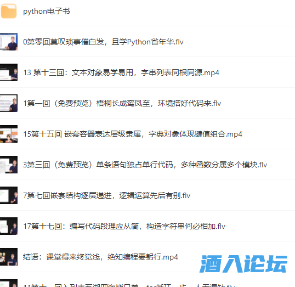Select file 13 第十三回 文本对象易学易用.mp4
Screen dimensions: 295x287
click(121, 72)
